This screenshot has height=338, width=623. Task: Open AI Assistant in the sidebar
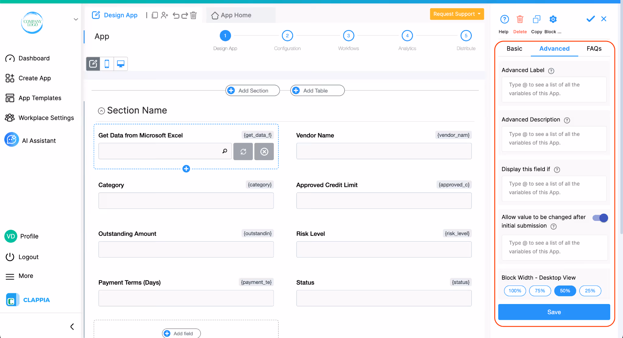pyautogui.click(x=30, y=140)
